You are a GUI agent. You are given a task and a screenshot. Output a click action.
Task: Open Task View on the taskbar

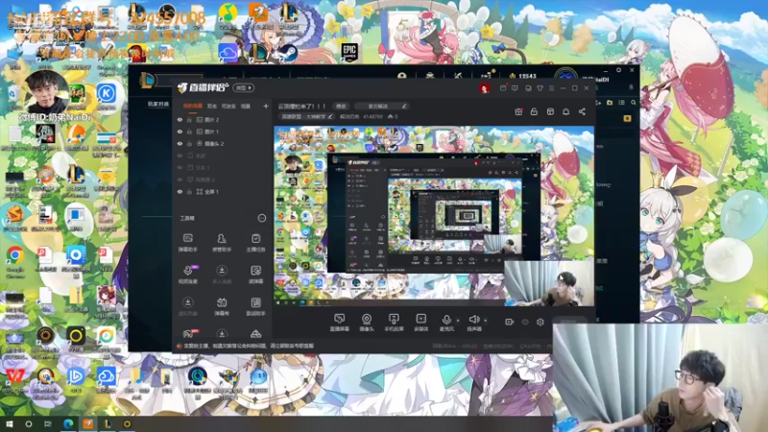point(47,423)
